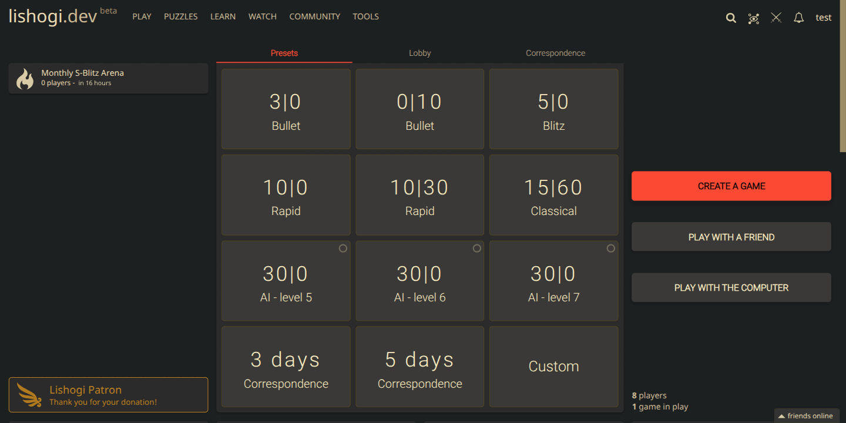Select the radio circle on AI level 5
Viewport: 846px width, 423px height.
[x=343, y=249]
